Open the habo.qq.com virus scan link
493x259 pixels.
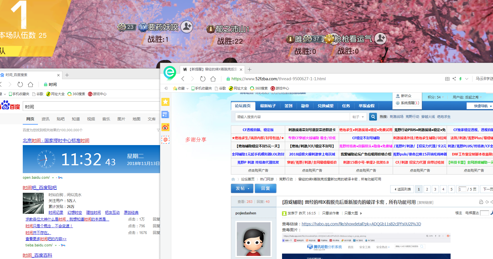tap(361, 224)
